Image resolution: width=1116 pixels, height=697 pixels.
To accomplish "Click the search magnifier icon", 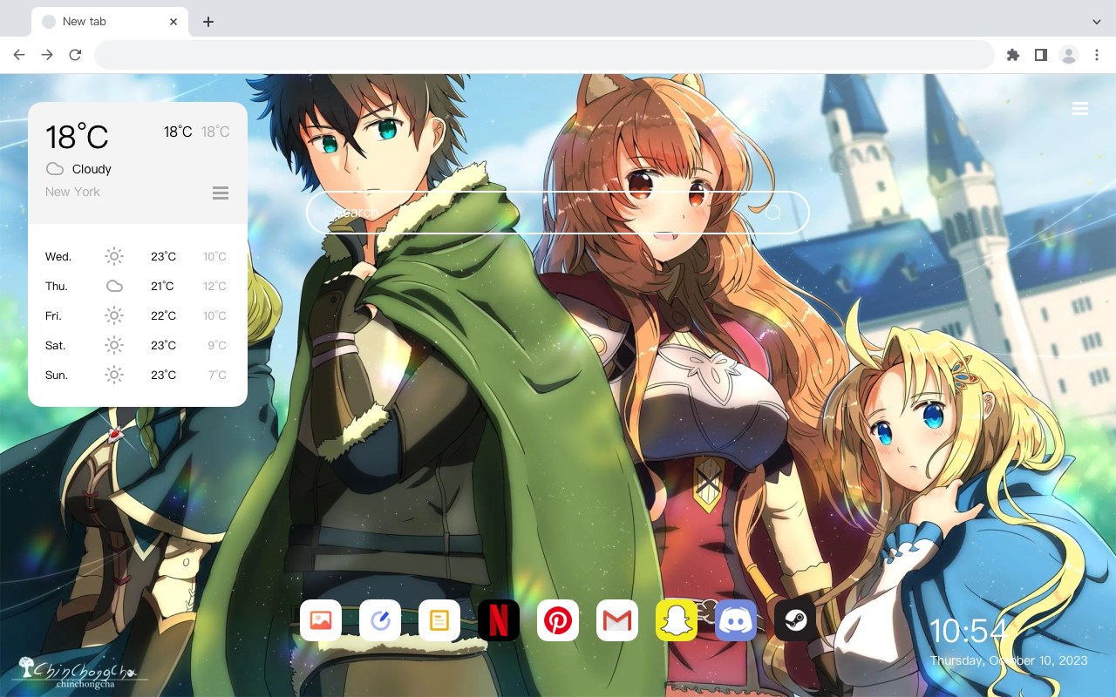I will (772, 213).
